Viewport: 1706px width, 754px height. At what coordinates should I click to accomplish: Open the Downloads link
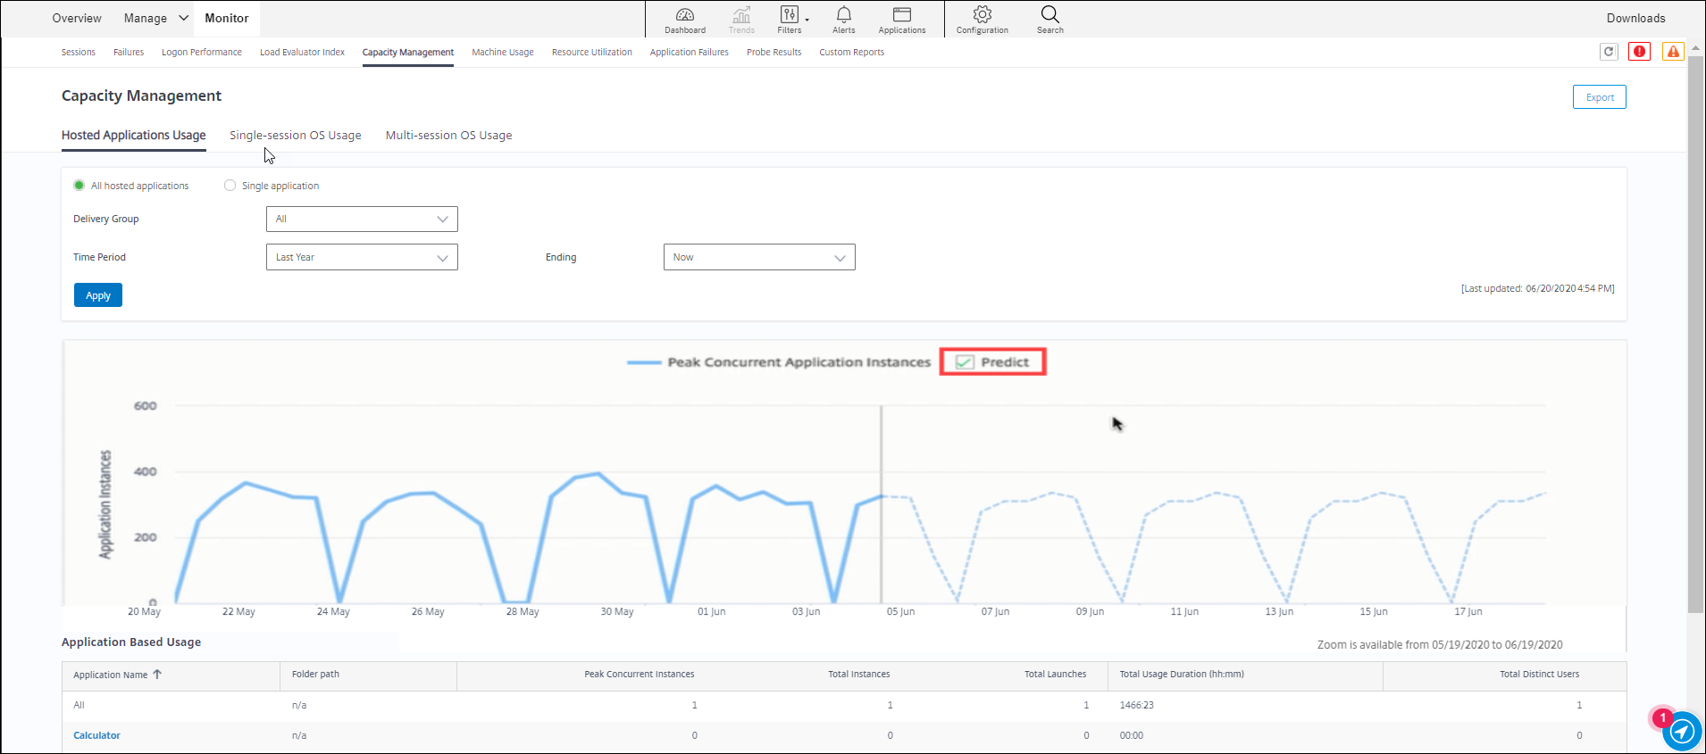(x=1636, y=18)
